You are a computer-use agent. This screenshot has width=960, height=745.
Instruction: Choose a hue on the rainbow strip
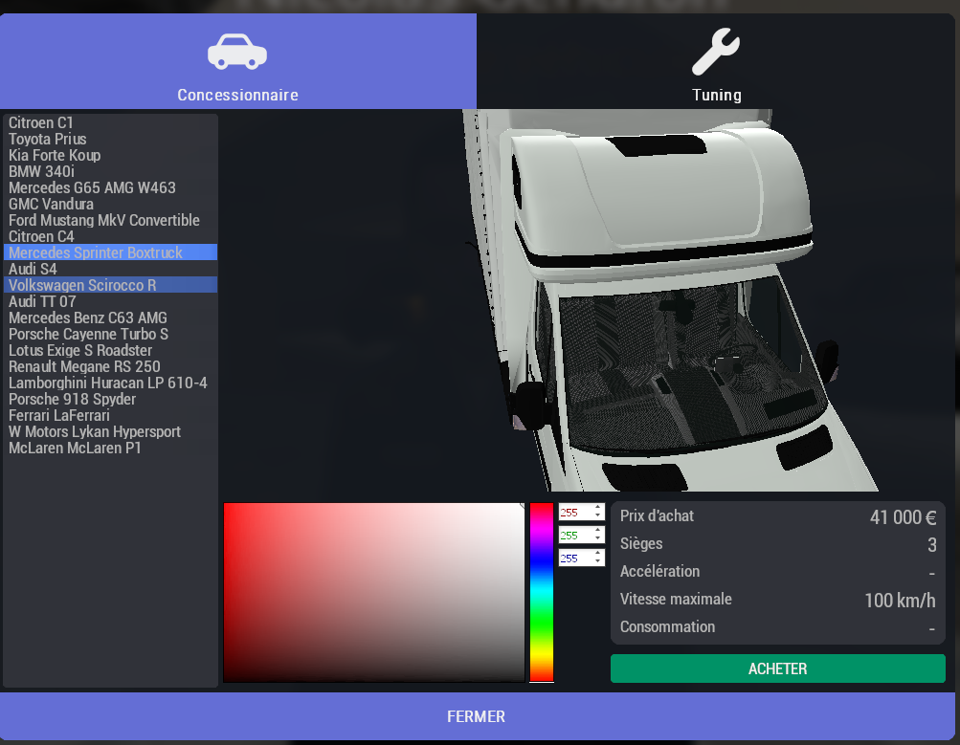[x=541, y=592]
